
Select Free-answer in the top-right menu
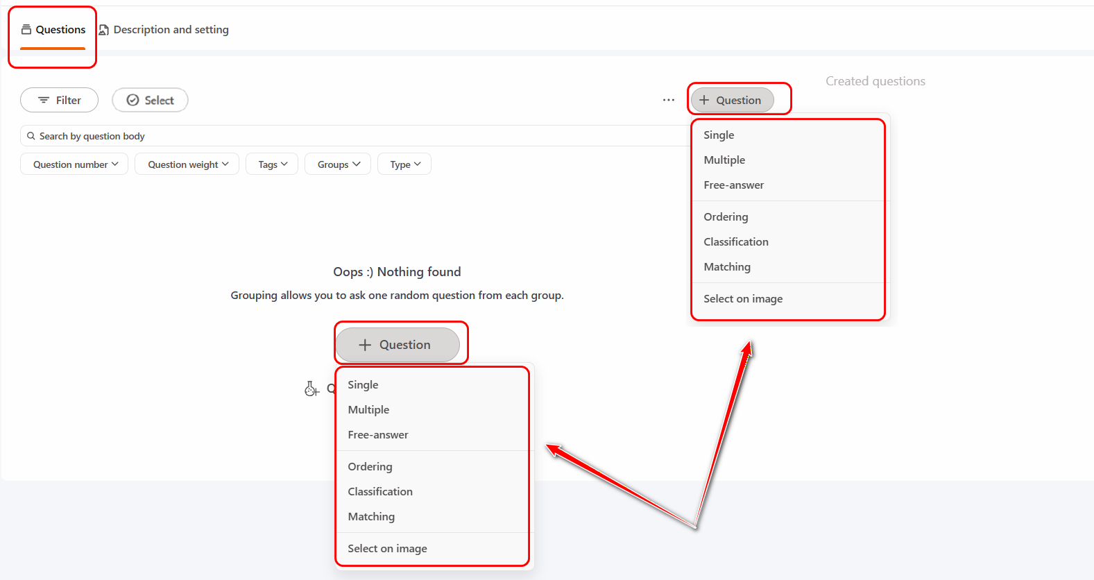click(733, 185)
